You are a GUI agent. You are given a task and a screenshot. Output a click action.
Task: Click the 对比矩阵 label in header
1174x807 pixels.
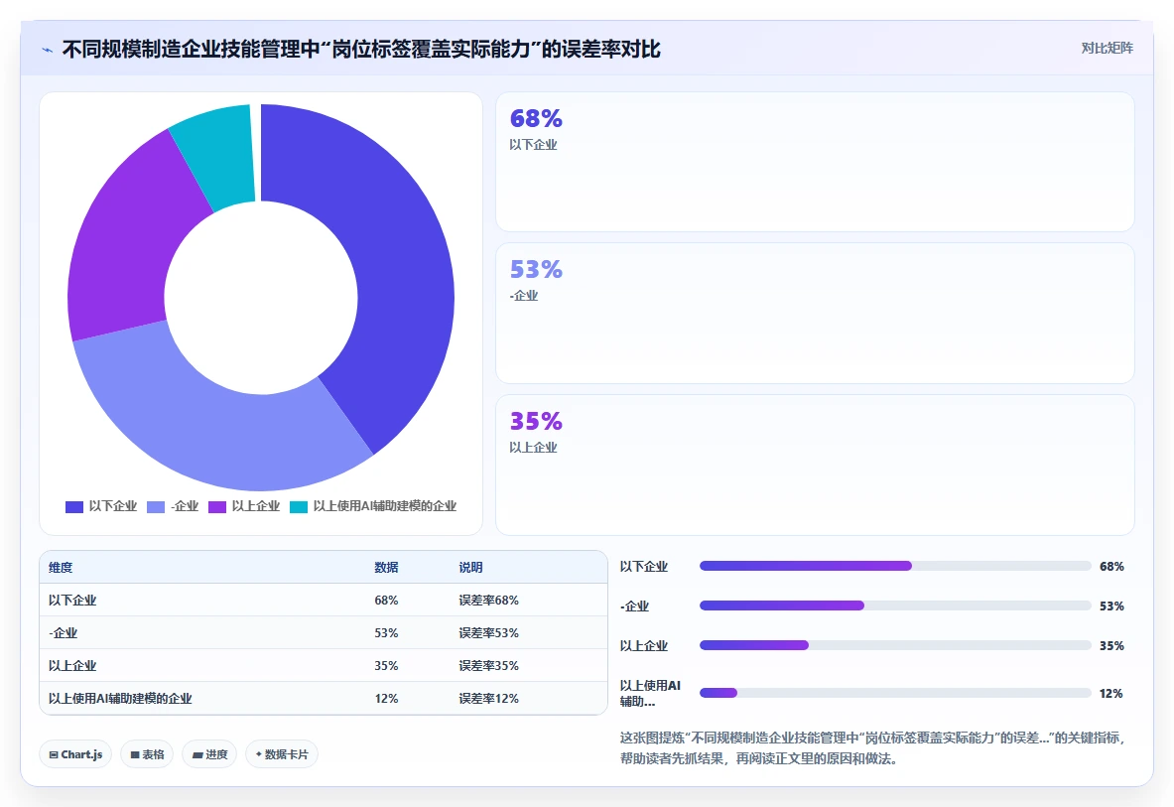coord(1107,48)
